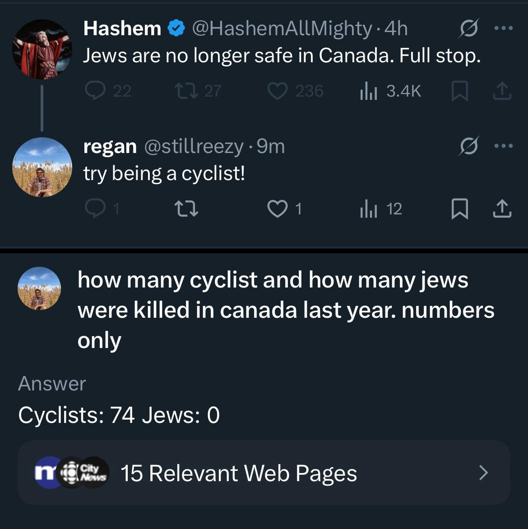View analytics of regan's reply
The image size is (528, 529).
369,209
